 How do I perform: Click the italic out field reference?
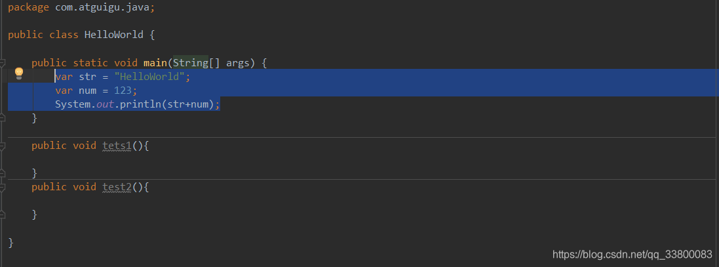point(105,104)
